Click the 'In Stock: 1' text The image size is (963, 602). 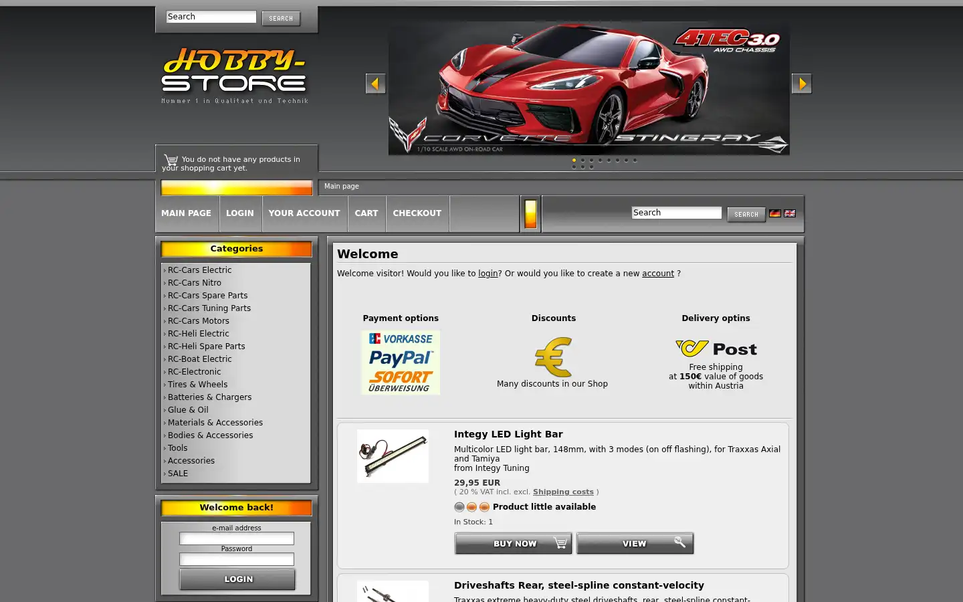pos(473,522)
